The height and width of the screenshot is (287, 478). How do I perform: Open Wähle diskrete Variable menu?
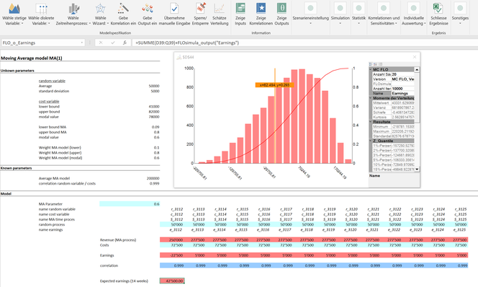(41, 14)
